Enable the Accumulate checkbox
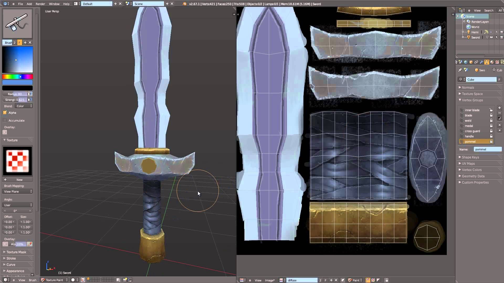504x283 pixels. click(5, 120)
